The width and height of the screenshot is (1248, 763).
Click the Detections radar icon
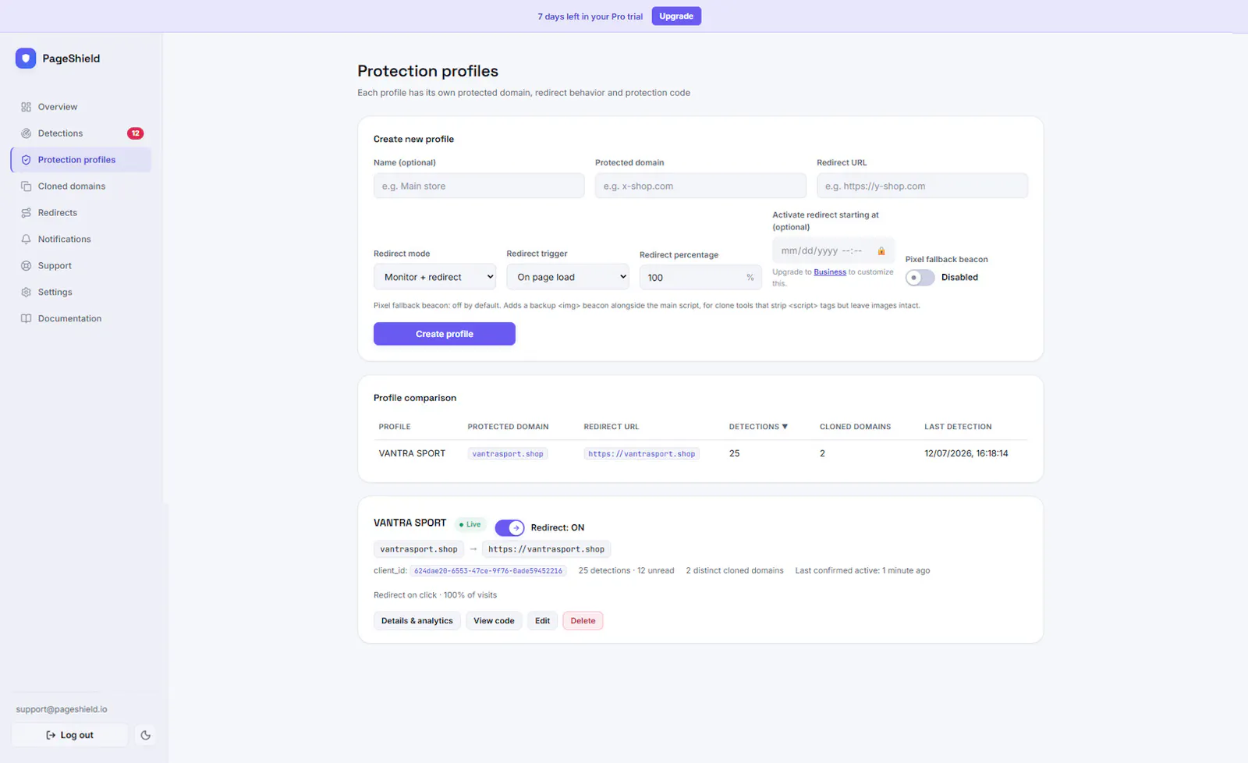pos(26,133)
